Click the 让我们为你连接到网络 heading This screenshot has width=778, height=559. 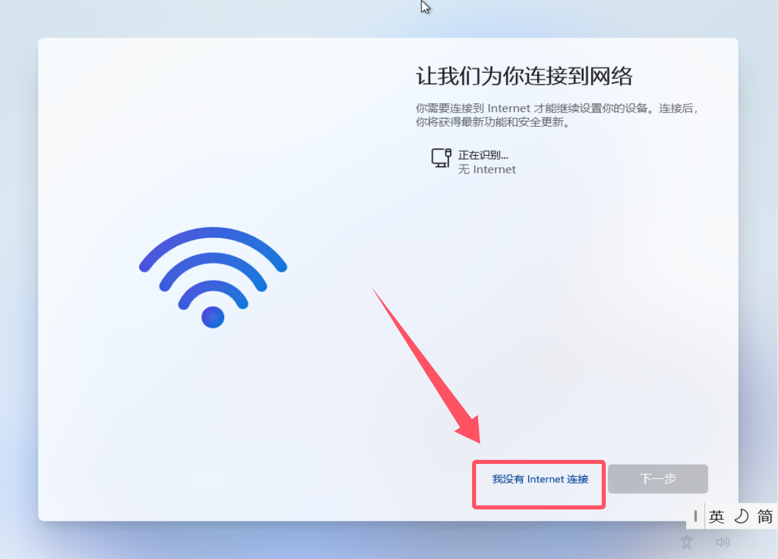point(524,76)
